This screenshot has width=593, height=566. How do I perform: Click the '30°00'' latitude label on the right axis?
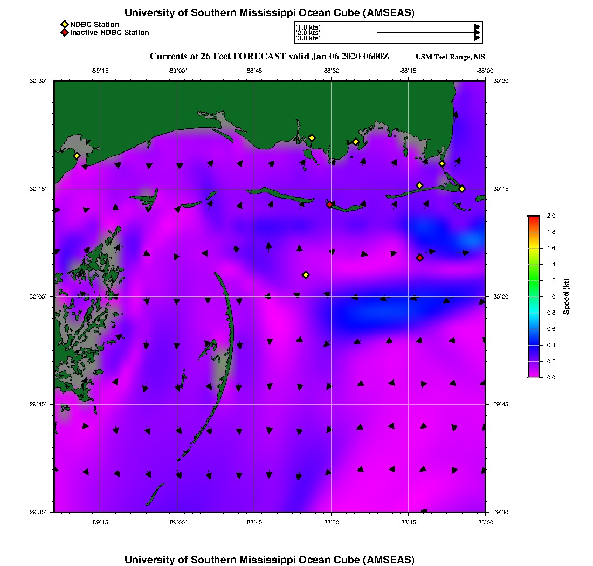pos(501,297)
